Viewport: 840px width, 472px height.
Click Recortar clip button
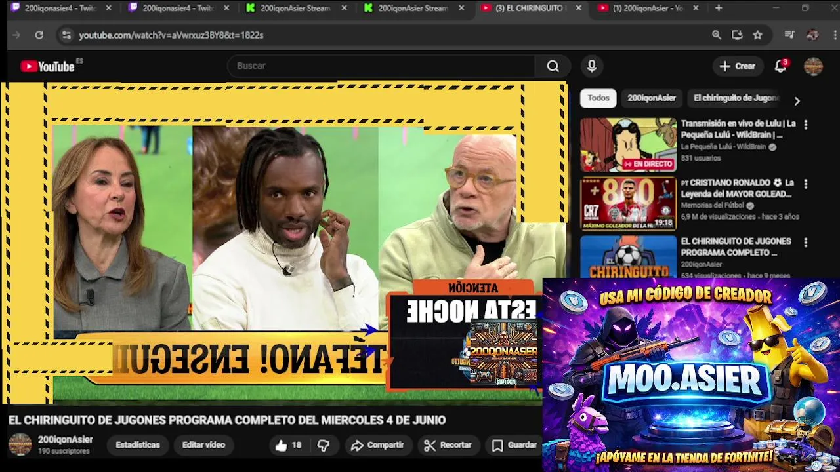(x=448, y=445)
